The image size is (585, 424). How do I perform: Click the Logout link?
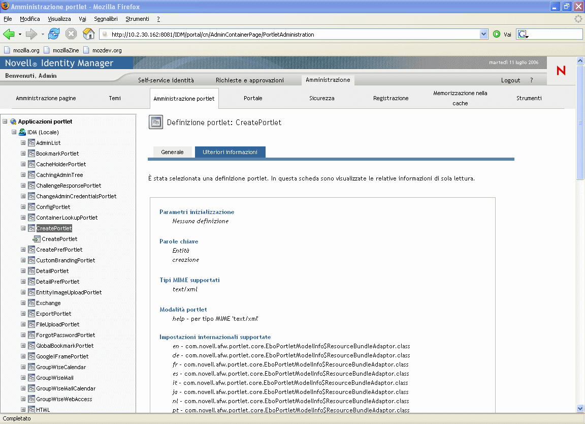pyautogui.click(x=510, y=80)
